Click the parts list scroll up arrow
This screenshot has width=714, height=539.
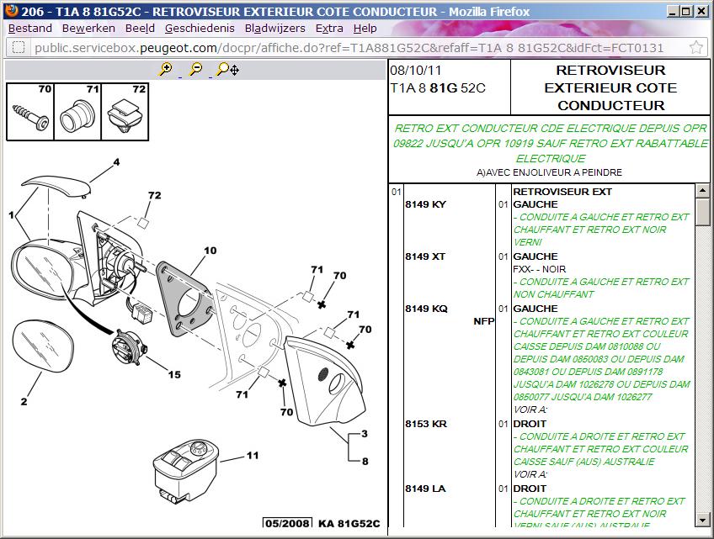[702, 190]
